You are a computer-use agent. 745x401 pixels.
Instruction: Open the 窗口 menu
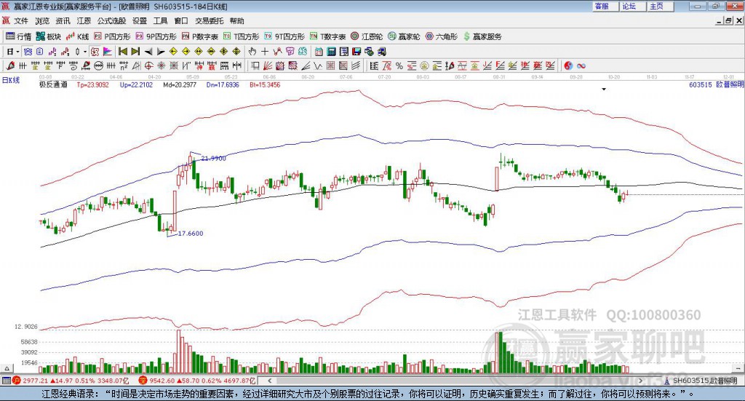click(x=181, y=21)
